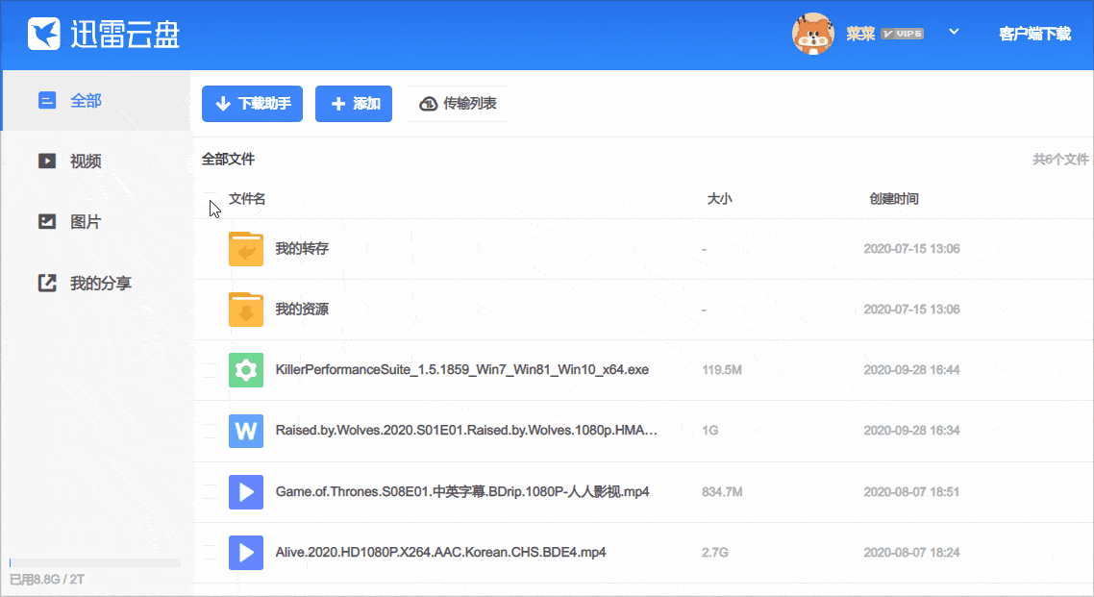Image resolution: width=1094 pixels, height=597 pixels.
Task: Click the 我的转存 folder icon
Action: (246, 249)
